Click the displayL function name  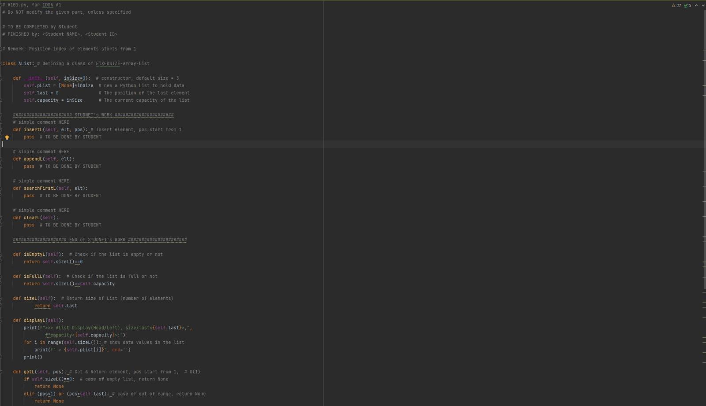click(34, 321)
